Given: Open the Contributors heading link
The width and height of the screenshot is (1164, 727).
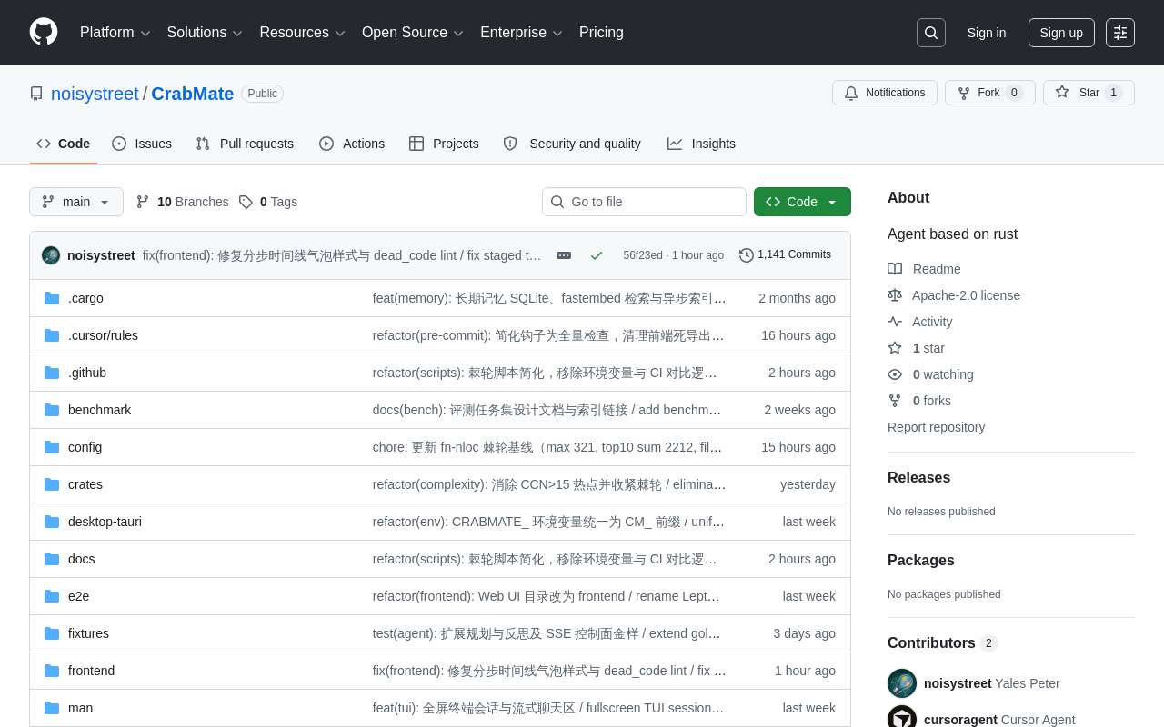Looking at the screenshot, I should tap(942, 643).
